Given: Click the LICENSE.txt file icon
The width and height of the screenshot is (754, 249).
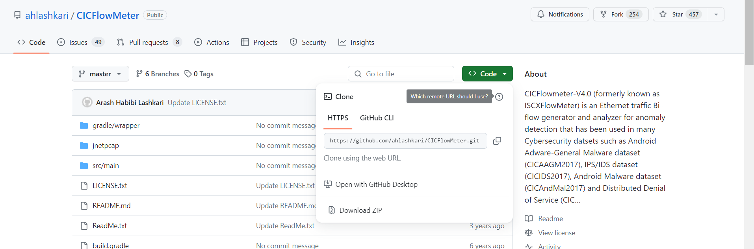Looking at the screenshot, I should point(84,186).
